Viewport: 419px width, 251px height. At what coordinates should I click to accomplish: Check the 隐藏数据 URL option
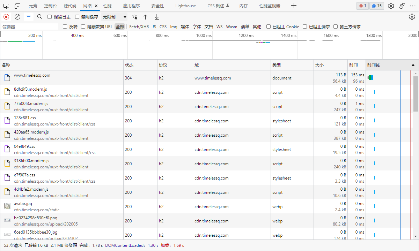coord(83,26)
